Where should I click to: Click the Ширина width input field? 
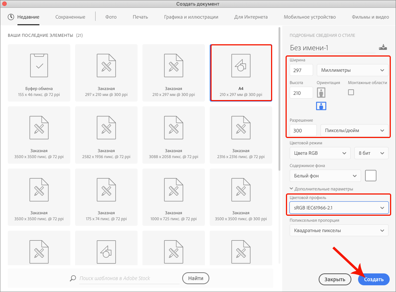[301, 70]
